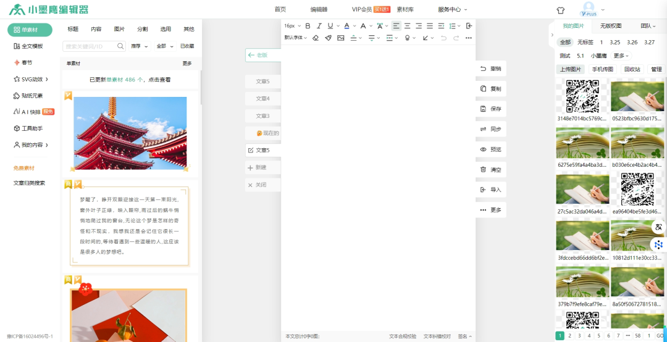Open 全文模板 in the sidebar

click(x=28, y=46)
